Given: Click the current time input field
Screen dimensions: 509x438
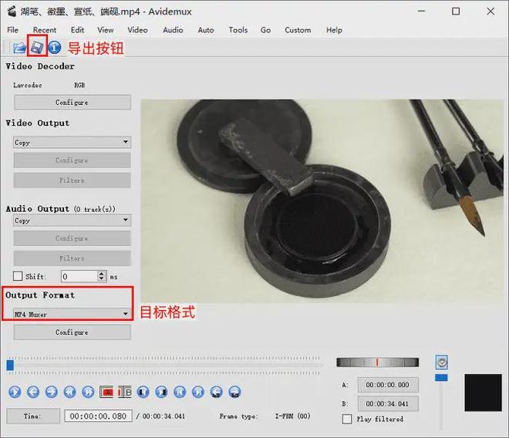Looking at the screenshot, I should (x=98, y=416).
